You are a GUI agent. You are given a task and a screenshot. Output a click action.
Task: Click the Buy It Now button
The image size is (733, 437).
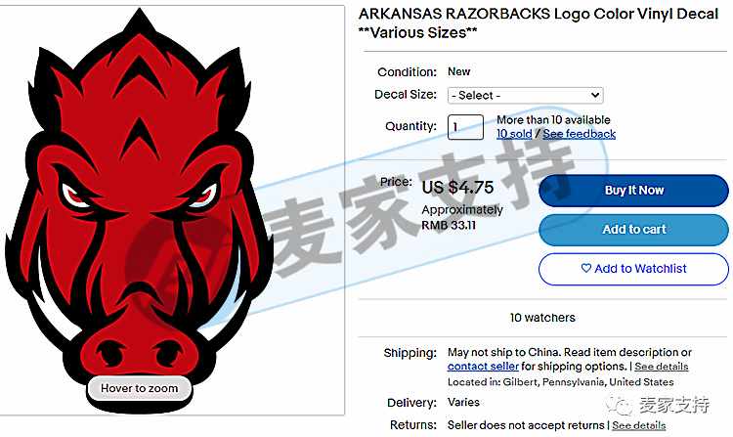633,191
